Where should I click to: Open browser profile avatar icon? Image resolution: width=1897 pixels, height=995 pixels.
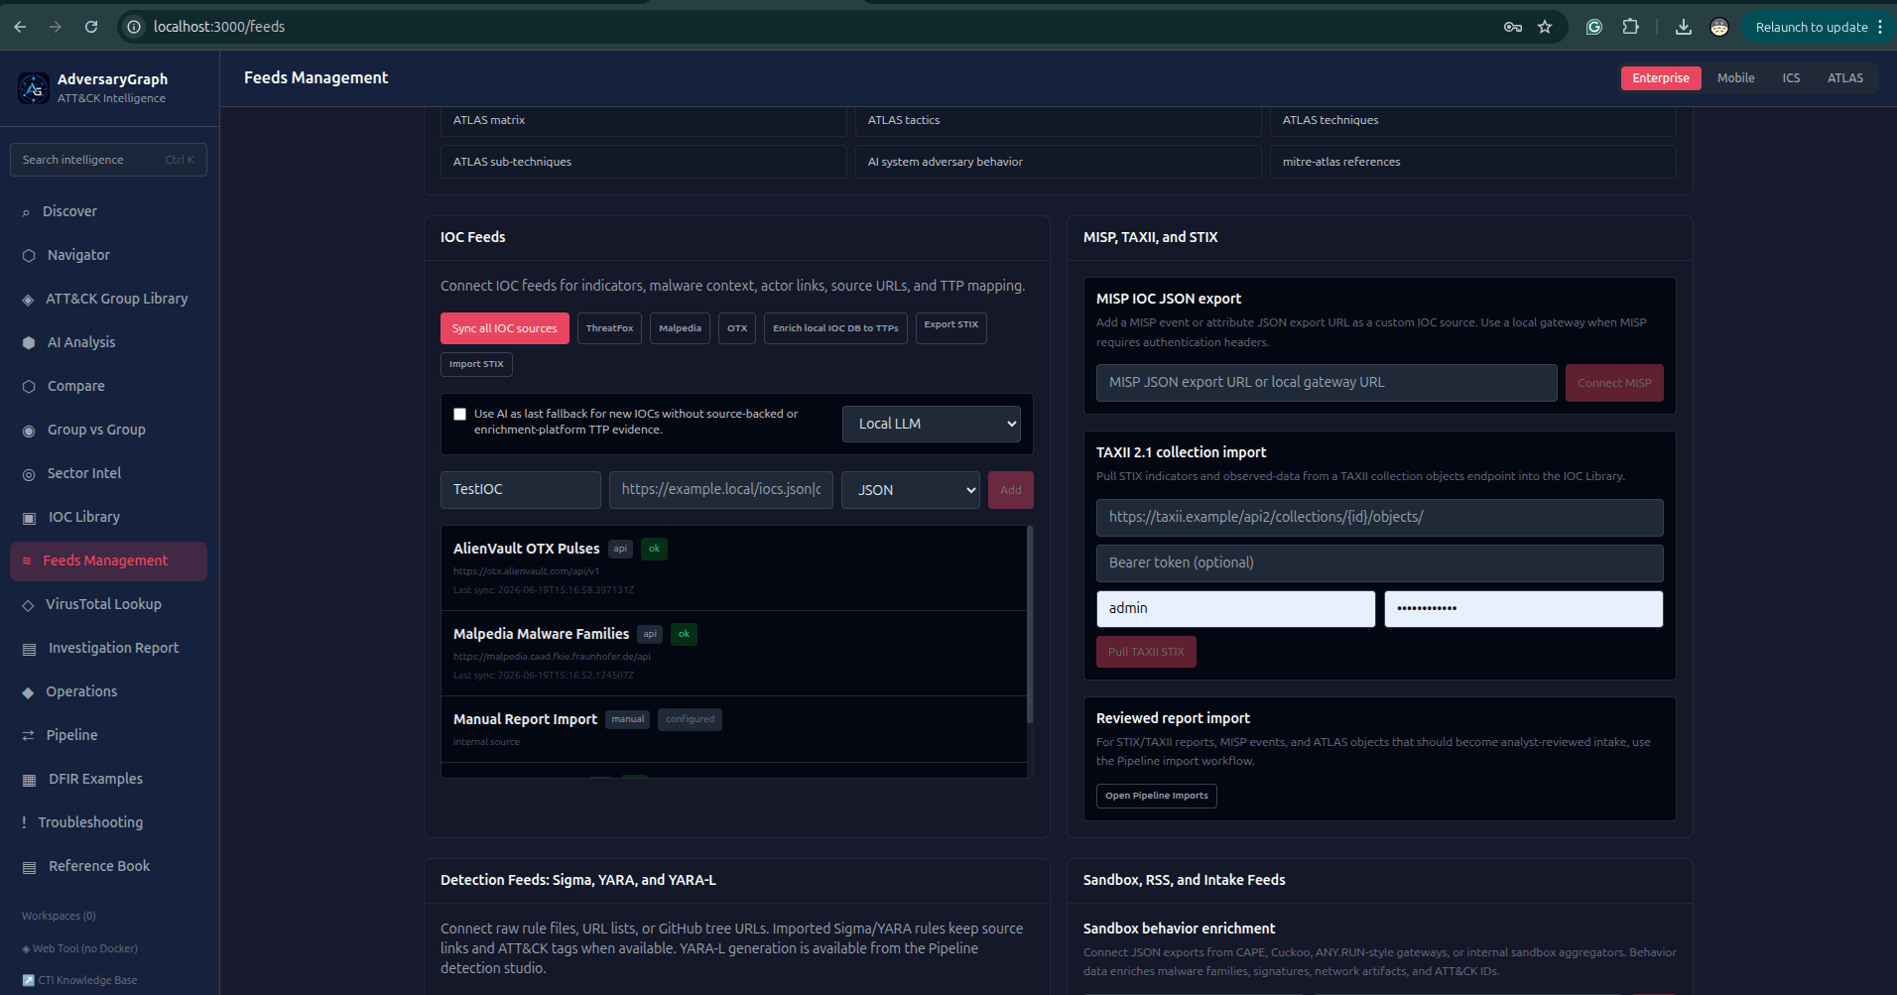(1719, 27)
